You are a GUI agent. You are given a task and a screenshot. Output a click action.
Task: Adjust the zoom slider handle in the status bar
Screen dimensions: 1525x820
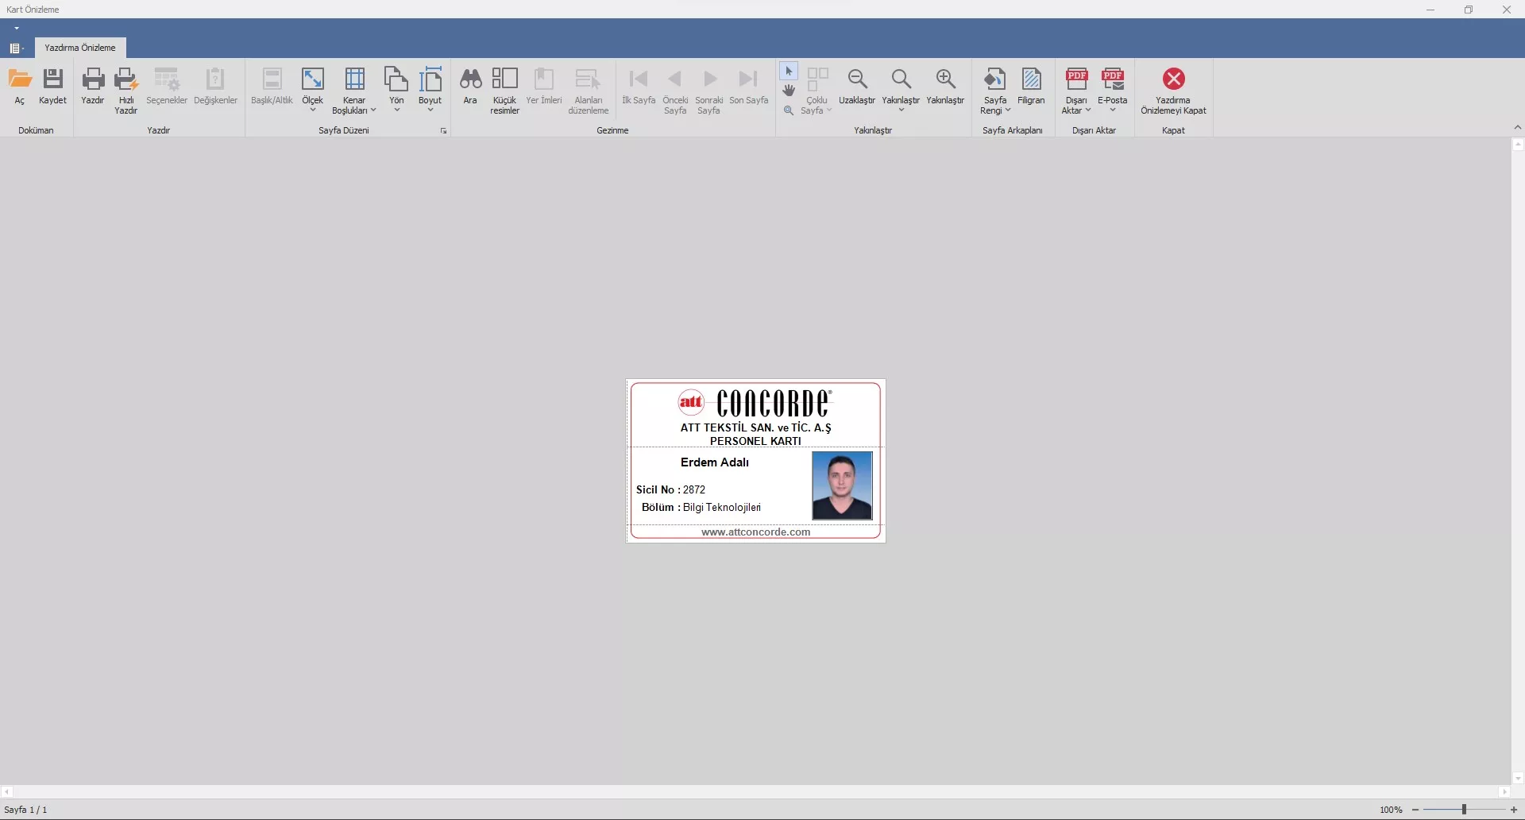point(1463,810)
